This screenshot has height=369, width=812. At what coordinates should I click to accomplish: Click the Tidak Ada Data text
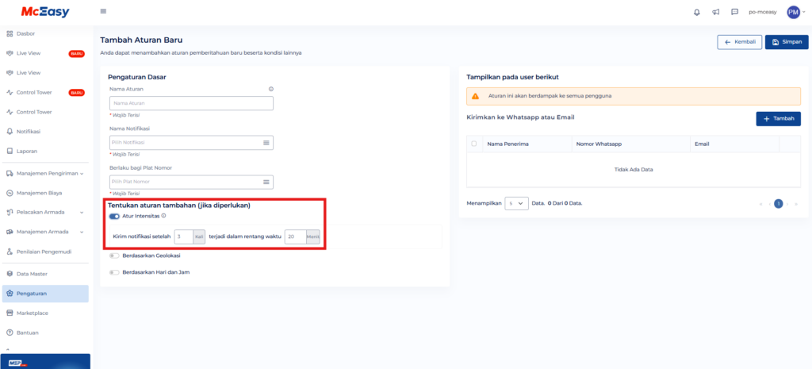point(634,170)
